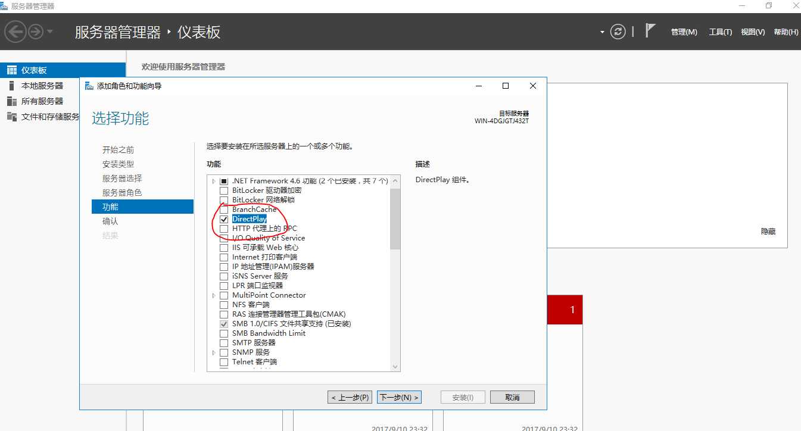Expand the SNMP 服务 node
The image size is (801, 431).
coord(213,352)
